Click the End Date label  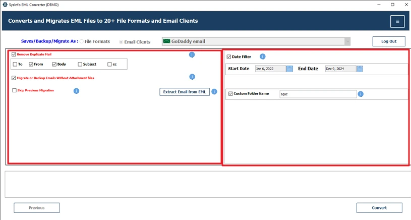pyautogui.click(x=308, y=69)
